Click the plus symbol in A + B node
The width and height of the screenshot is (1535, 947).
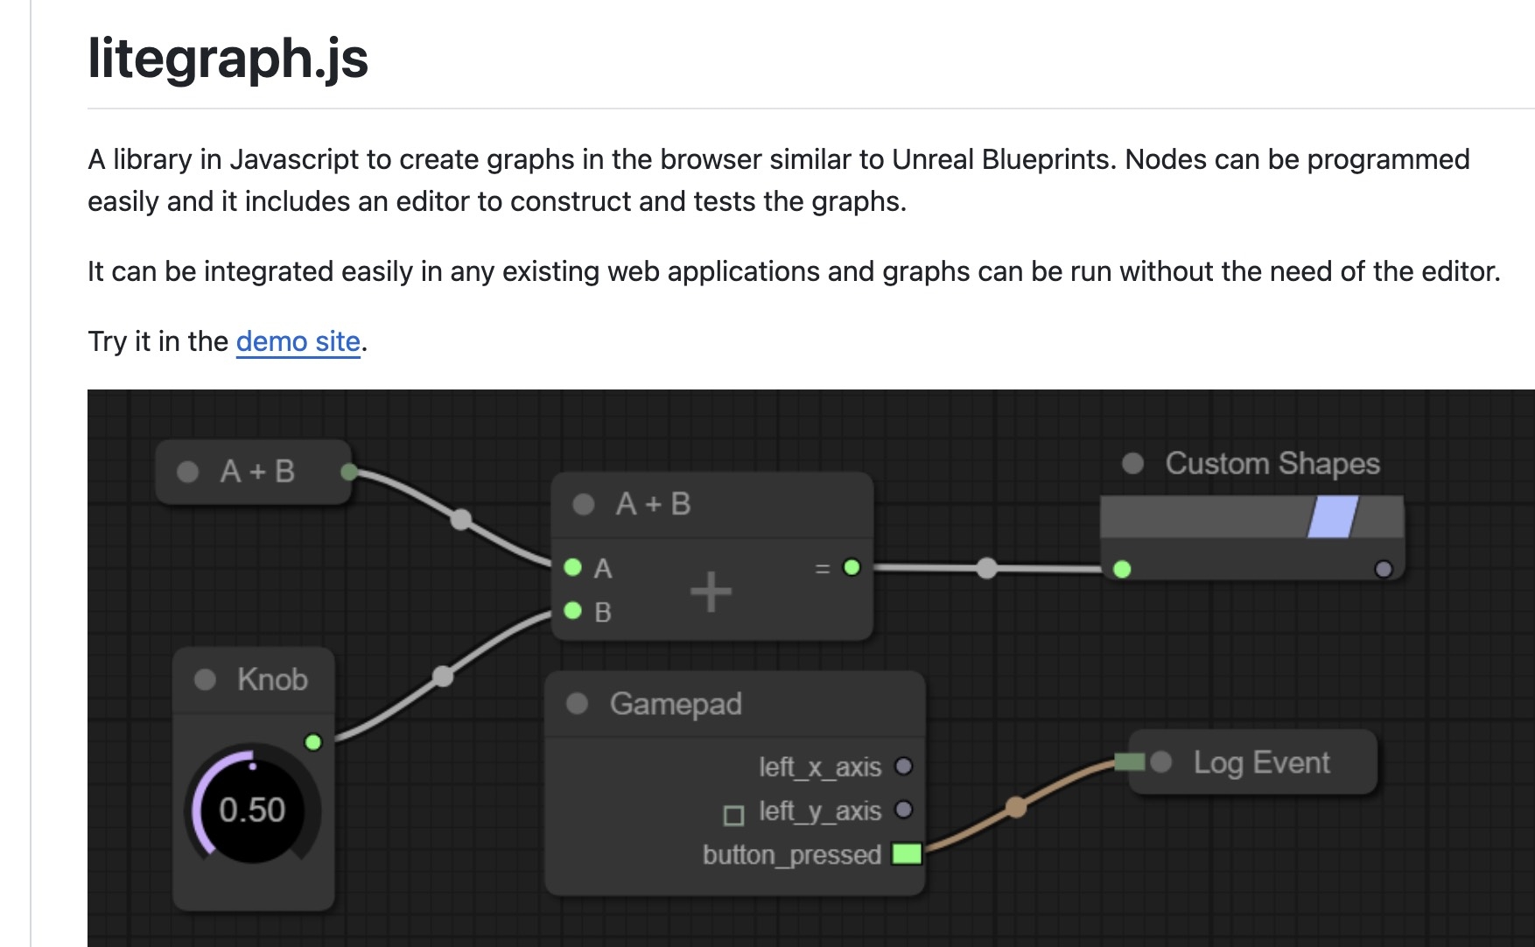711,592
